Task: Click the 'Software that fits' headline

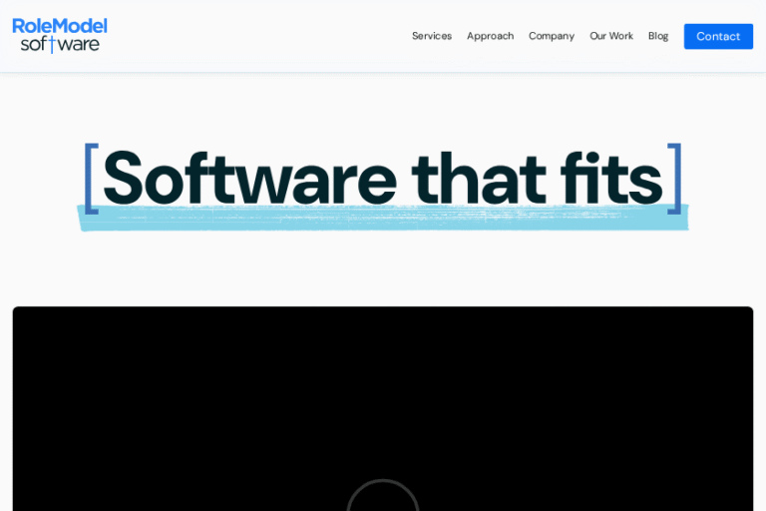Action: point(383,179)
